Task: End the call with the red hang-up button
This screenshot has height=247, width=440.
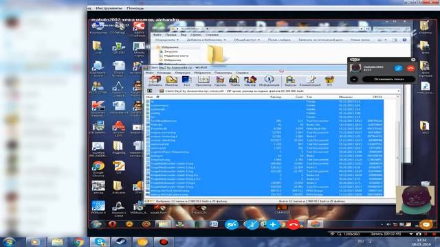Action: point(294,224)
